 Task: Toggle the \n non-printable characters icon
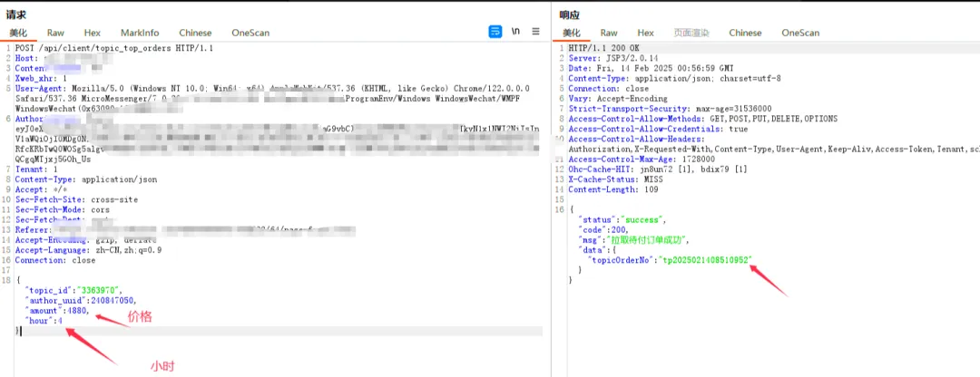(515, 31)
